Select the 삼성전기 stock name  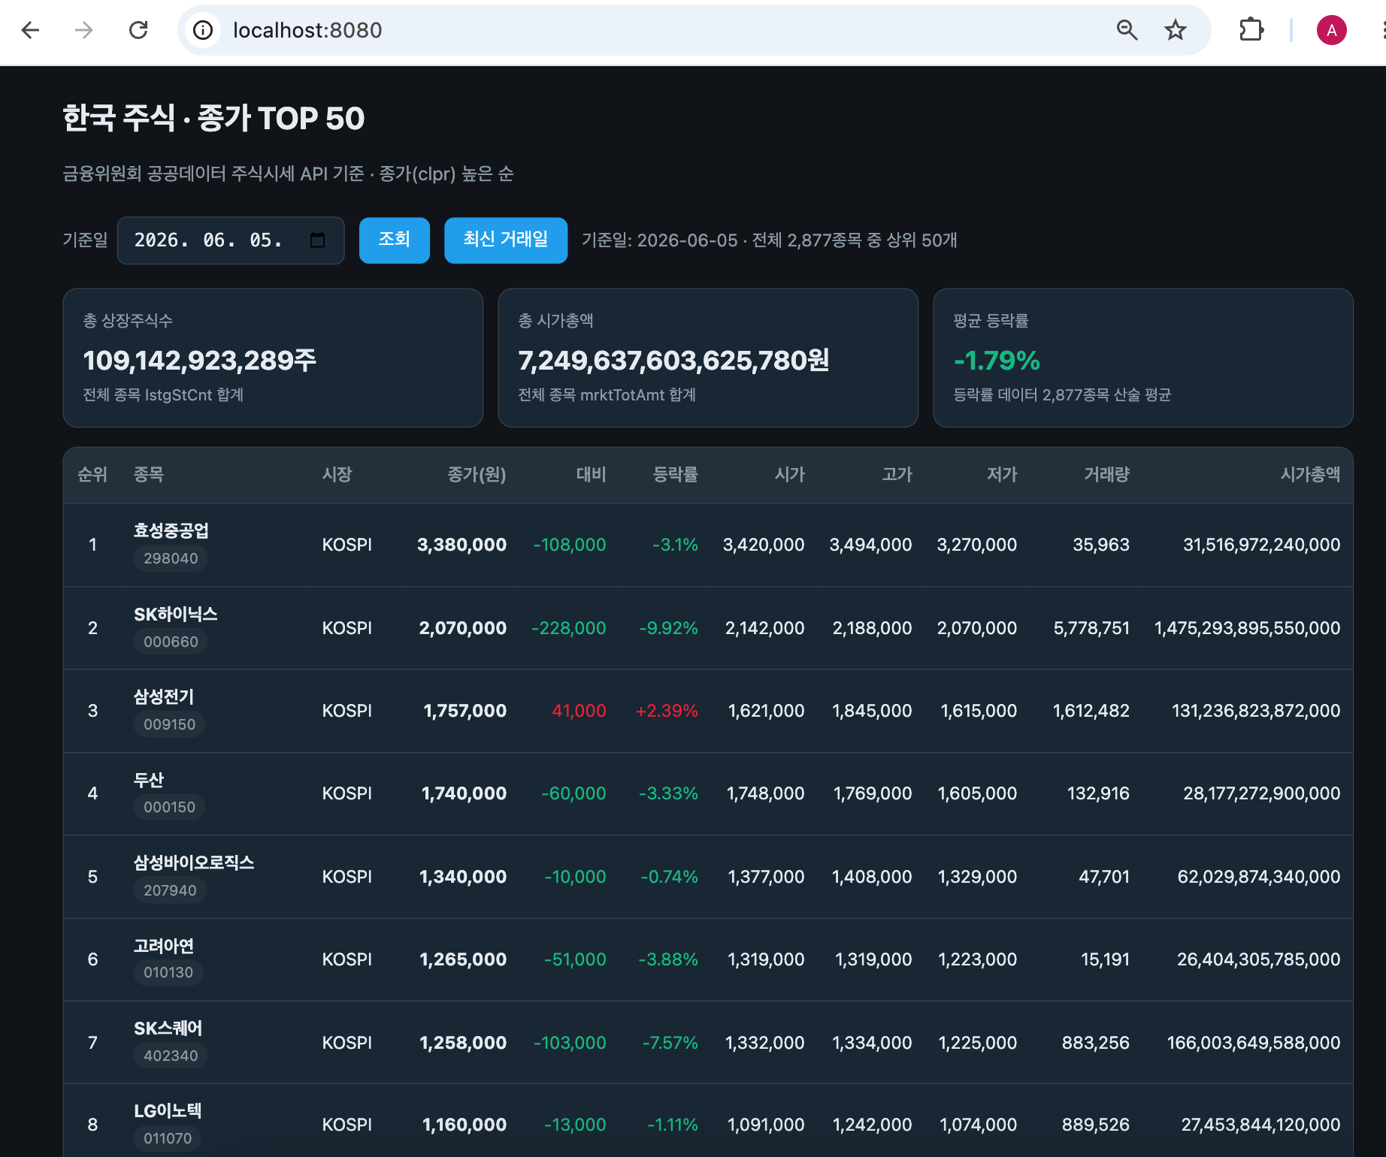(x=164, y=696)
